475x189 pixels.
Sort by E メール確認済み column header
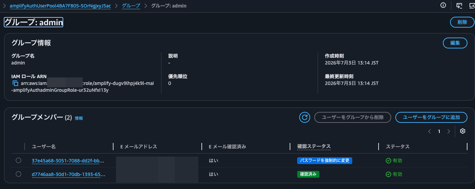(227, 147)
